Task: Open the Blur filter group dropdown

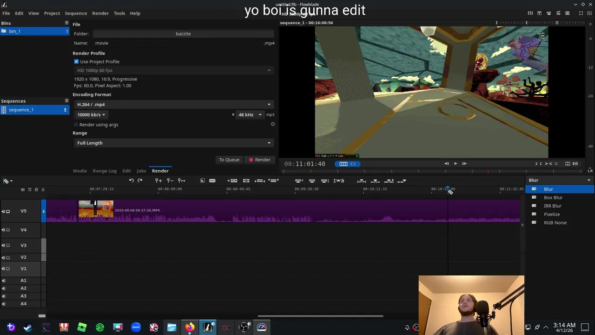Action: [x=560, y=180]
